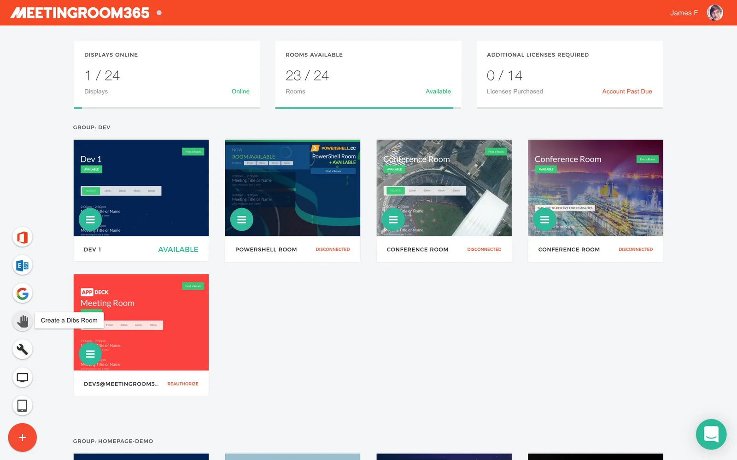Click James F profile avatar
This screenshot has width=737, height=460.
pos(715,13)
